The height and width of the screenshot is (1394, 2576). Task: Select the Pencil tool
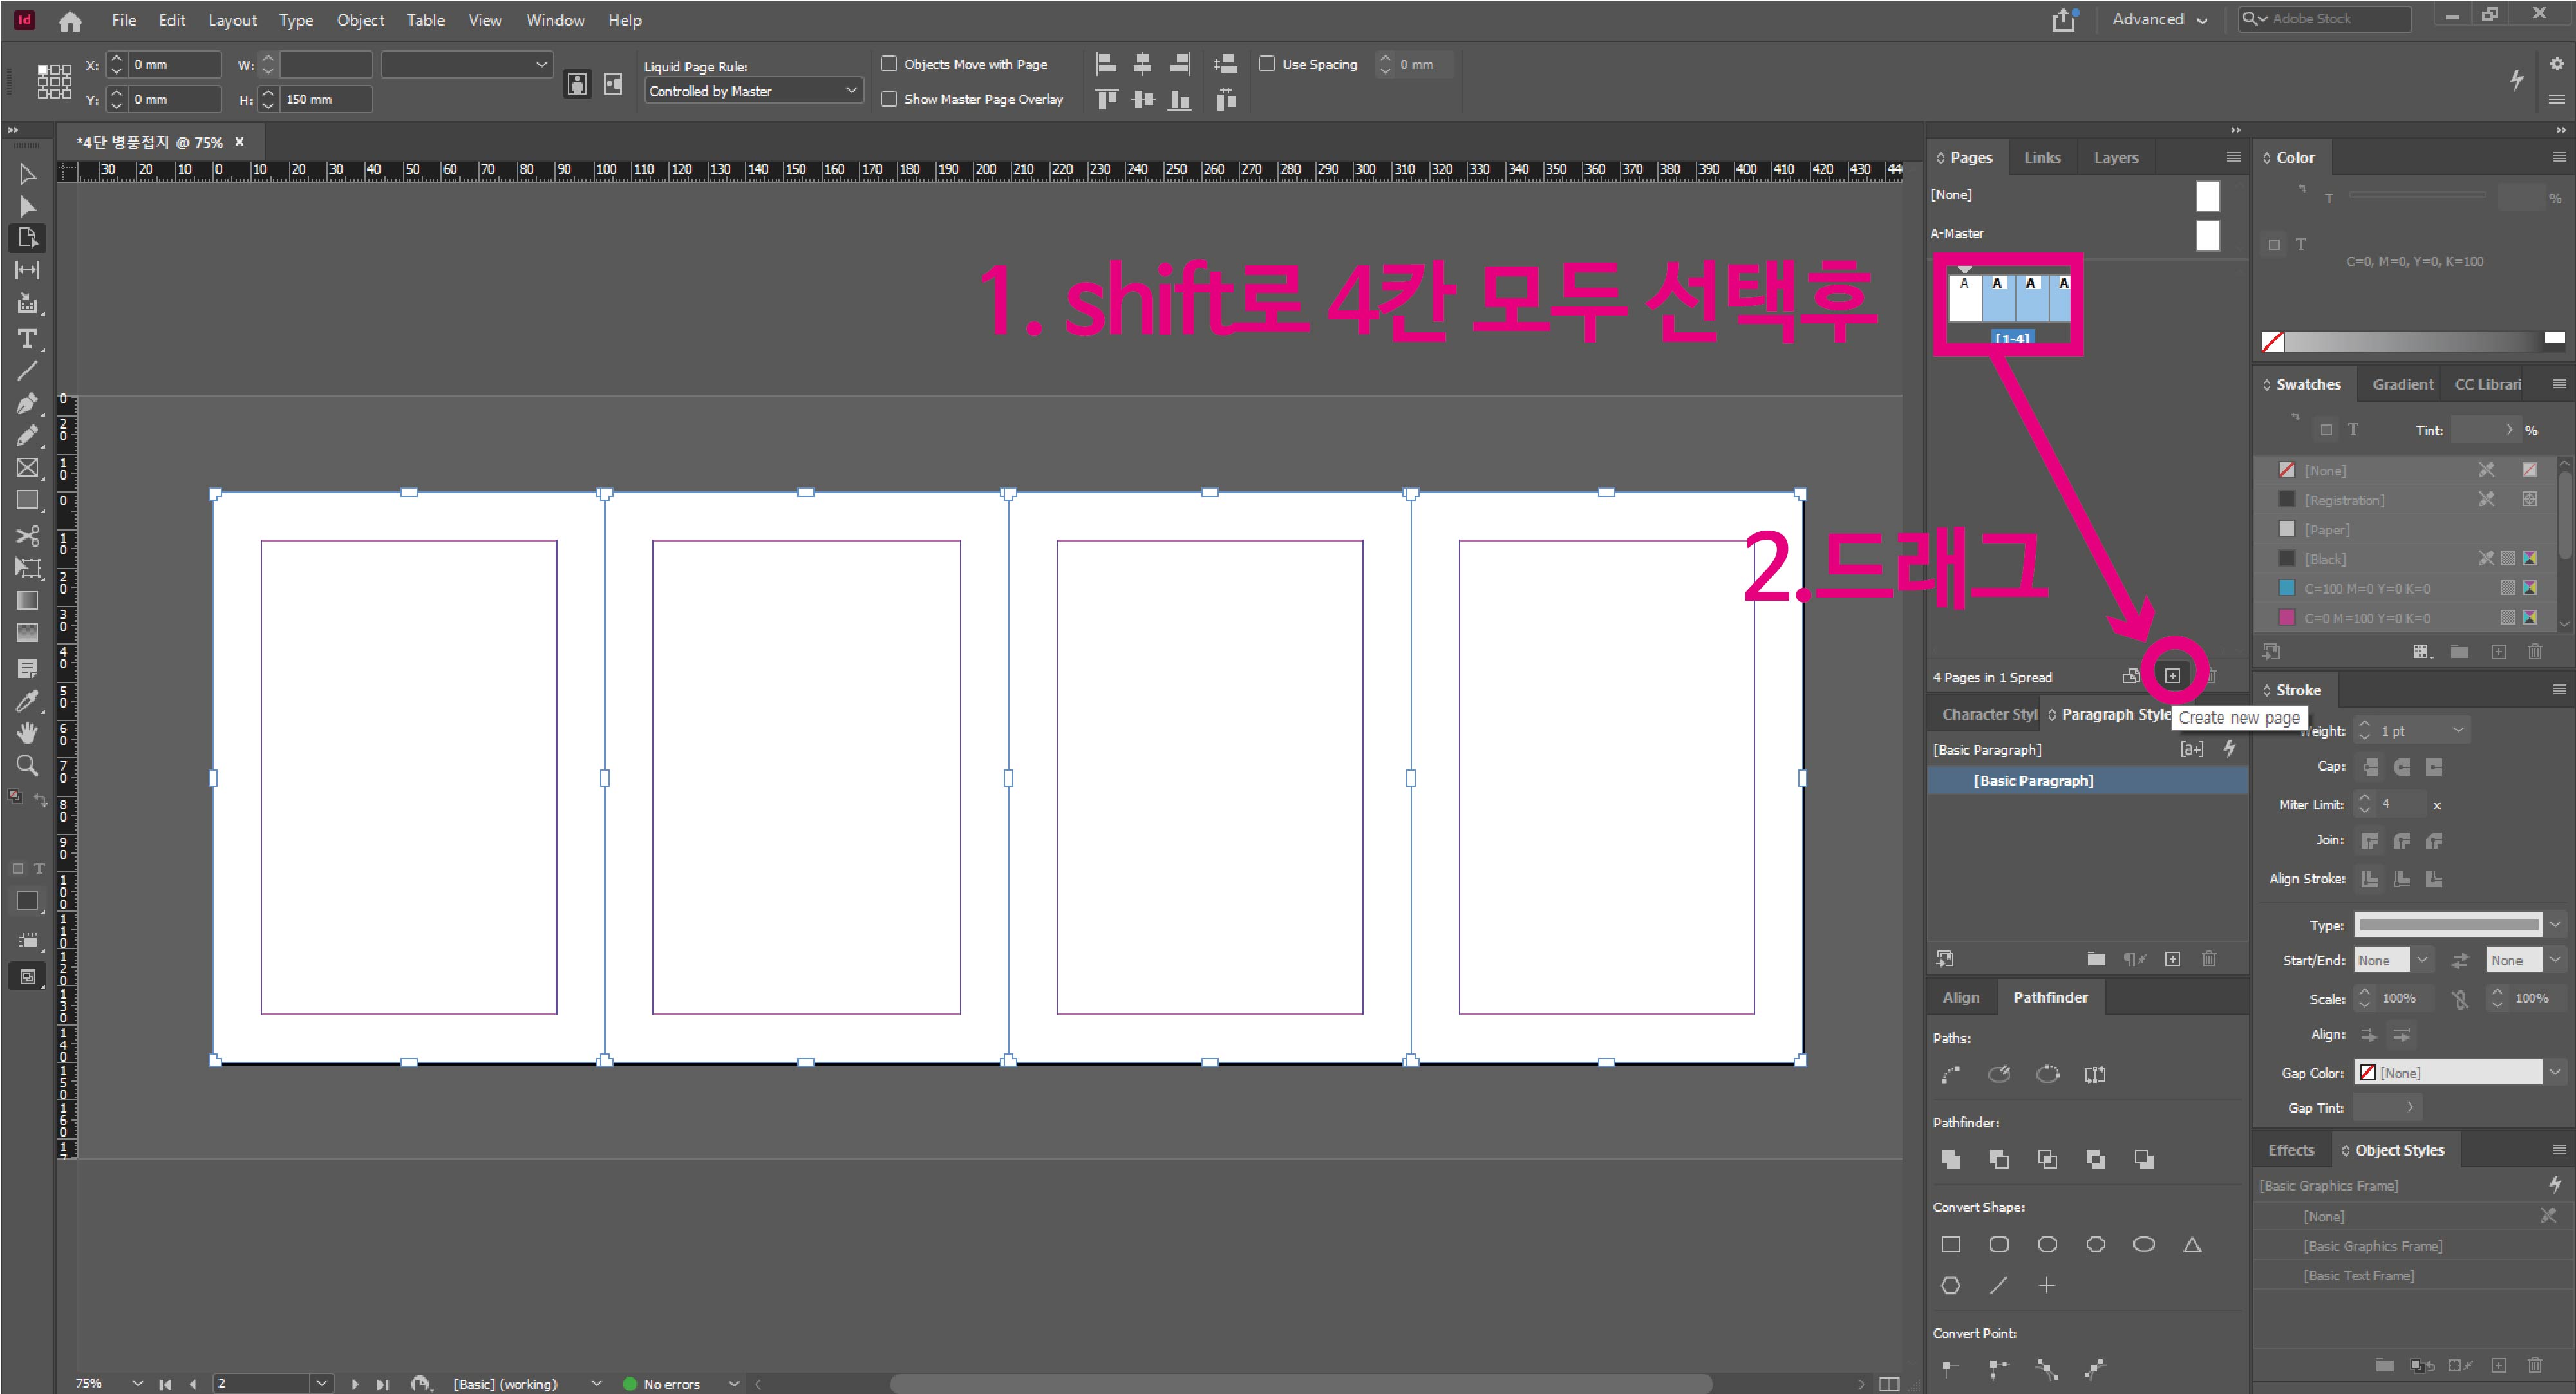[x=27, y=435]
